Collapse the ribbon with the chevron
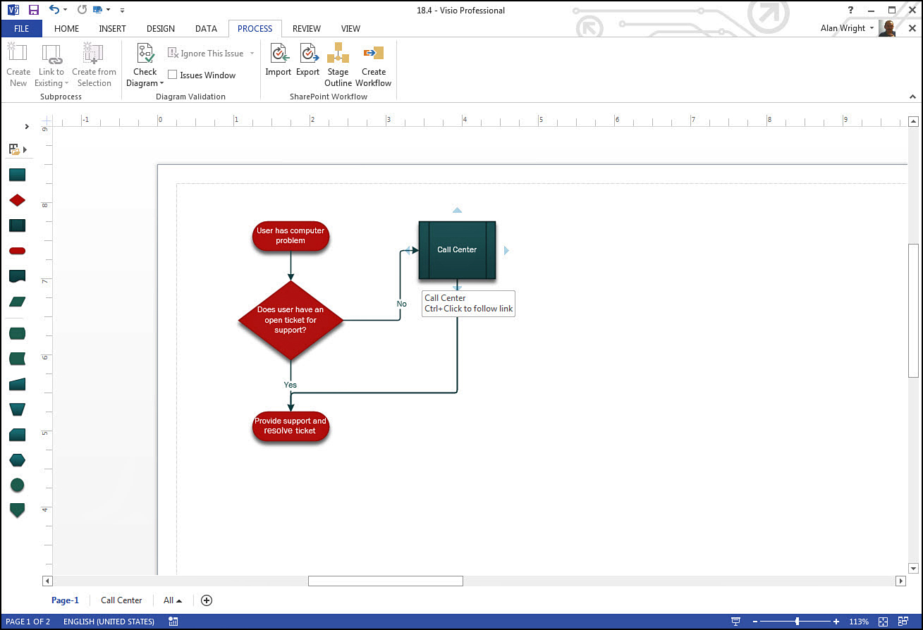923x630 pixels. point(913,96)
